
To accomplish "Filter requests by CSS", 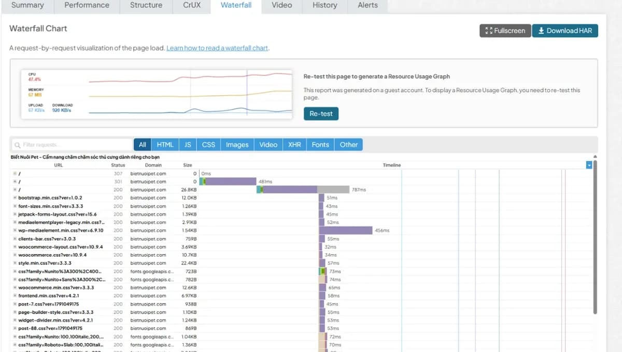I will pyautogui.click(x=208, y=145).
